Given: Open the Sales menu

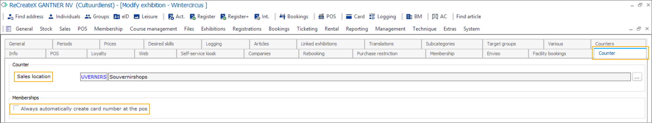Looking at the screenshot, I should point(65,29).
